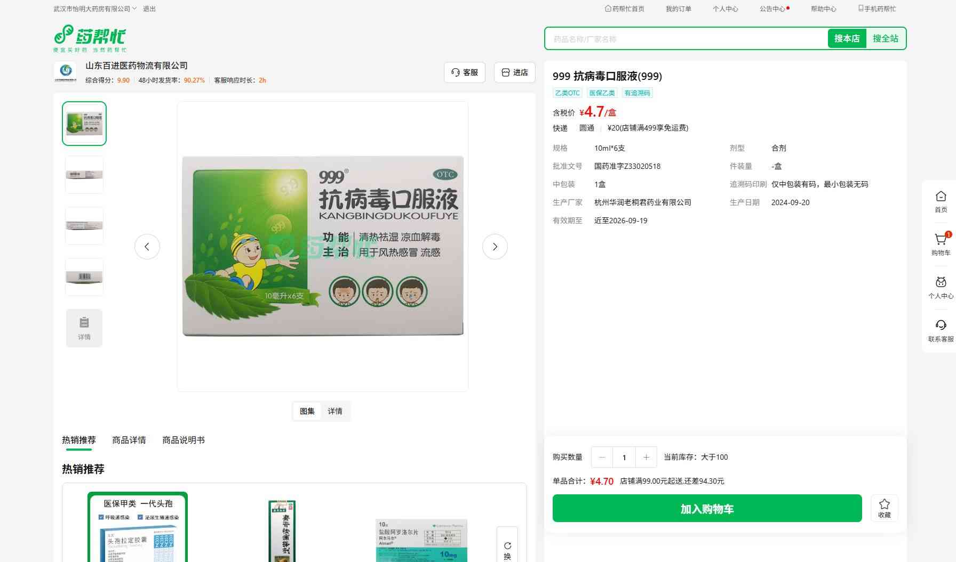Image resolution: width=956 pixels, height=562 pixels.
Task: Decrease purchase quantity with minus button
Action: 602,457
